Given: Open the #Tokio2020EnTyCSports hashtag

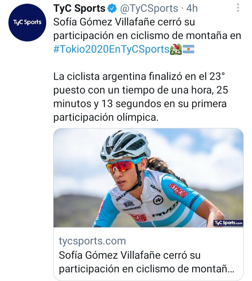Looking at the screenshot, I should pos(111,49).
